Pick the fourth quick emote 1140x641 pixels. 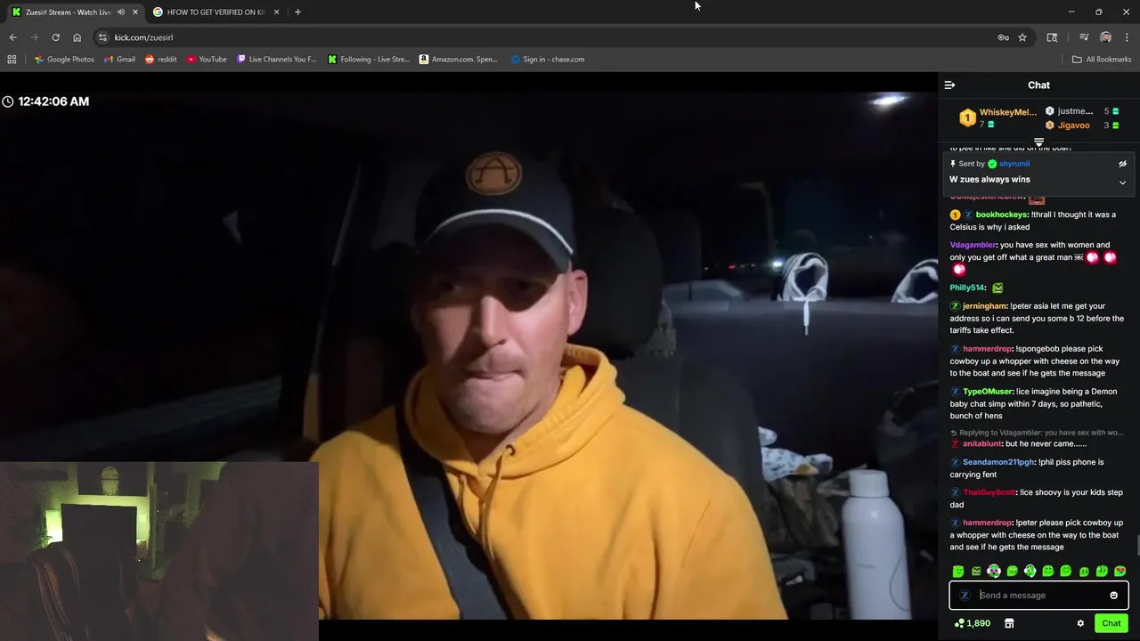pos(1012,572)
